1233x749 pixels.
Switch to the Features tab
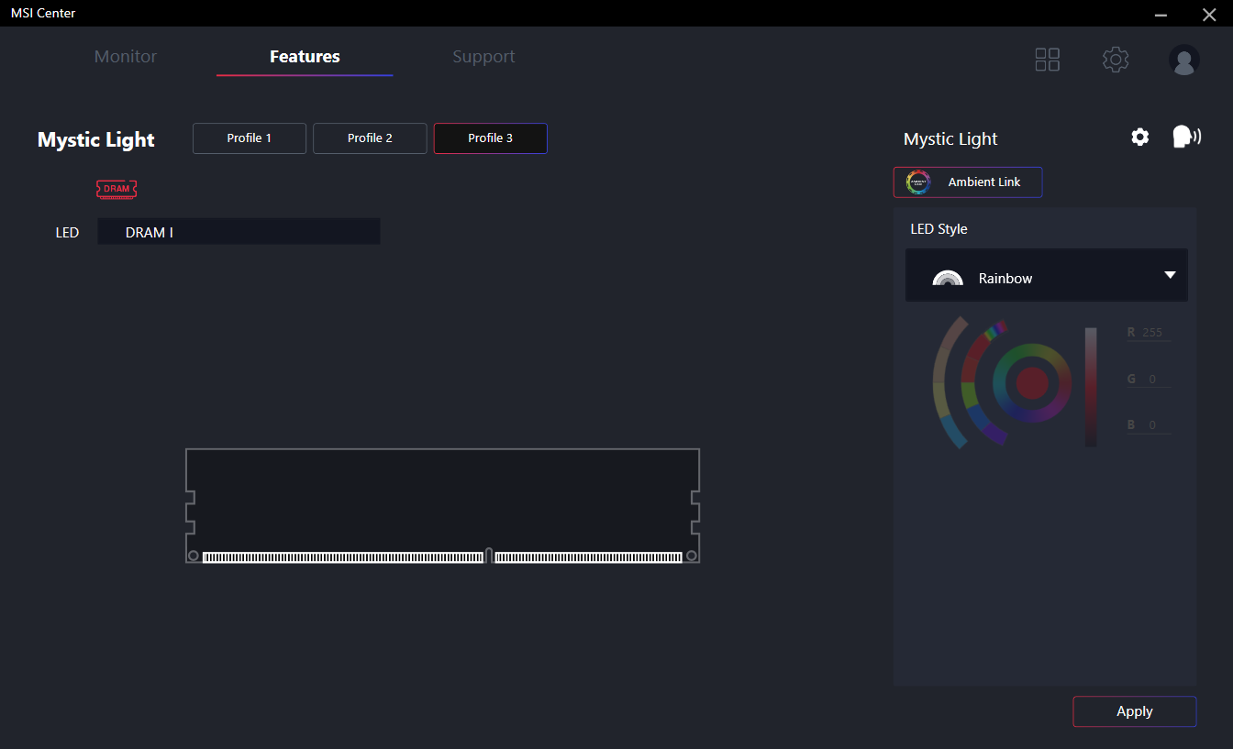tap(305, 56)
